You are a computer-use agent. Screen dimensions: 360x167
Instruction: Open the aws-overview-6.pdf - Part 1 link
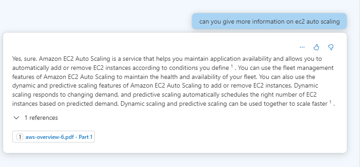pyautogui.click(x=59, y=137)
